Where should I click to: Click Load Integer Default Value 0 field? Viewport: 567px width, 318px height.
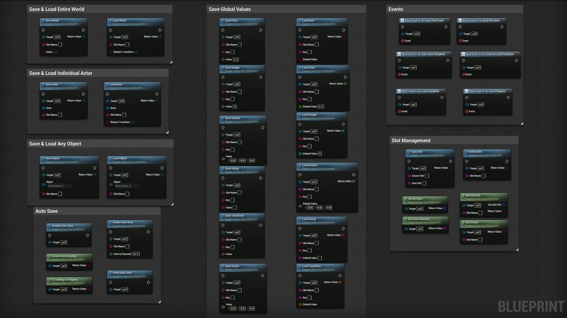pos(320,154)
